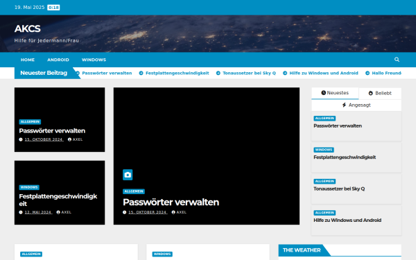Click the ALLGEMEIN tag above sidebar Hilfe zu Windows
Viewport: 416px width, 260px height.
tap(324, 213)
